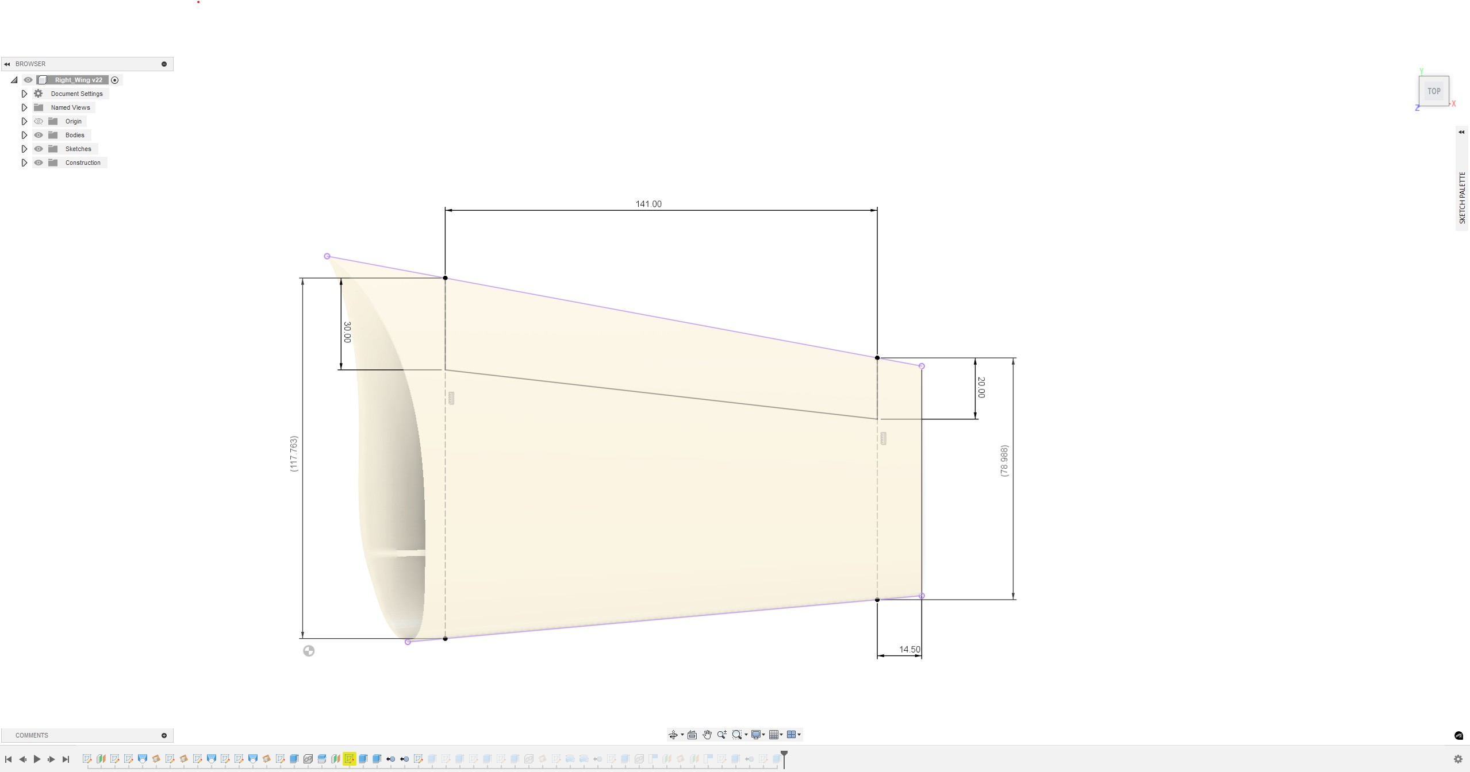Select the highlighted sketch in the timeline
The width and height of the screenshot is (1470, 772).
[349, 759]
